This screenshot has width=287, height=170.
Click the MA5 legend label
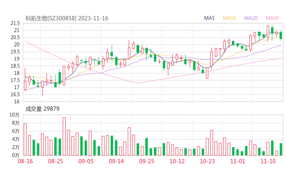(x=209, y=18)
